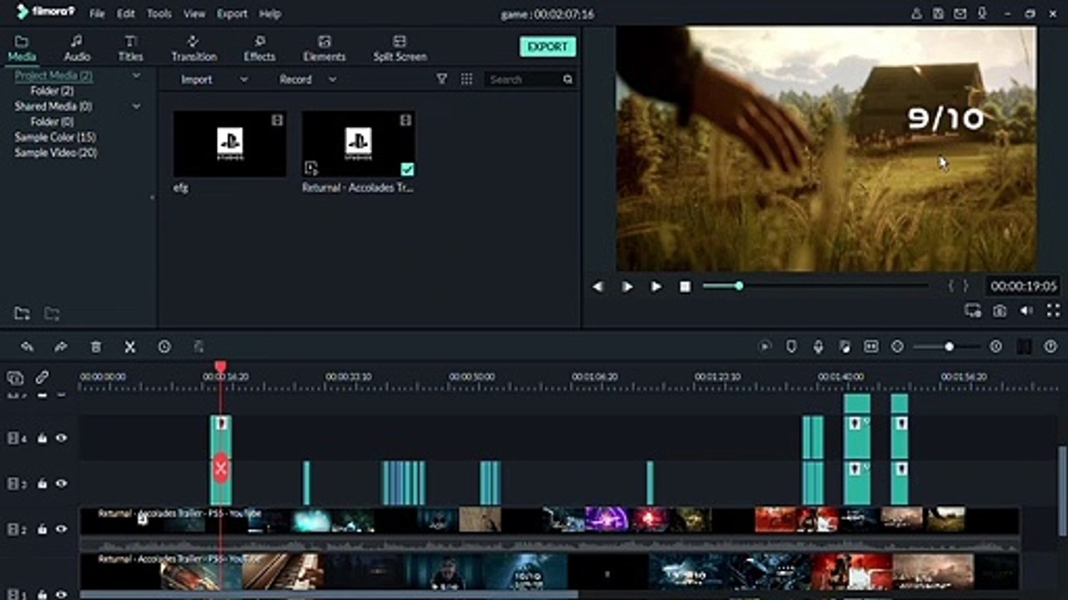Open the Tools menu
The image size is (1068, 600).
159,13
